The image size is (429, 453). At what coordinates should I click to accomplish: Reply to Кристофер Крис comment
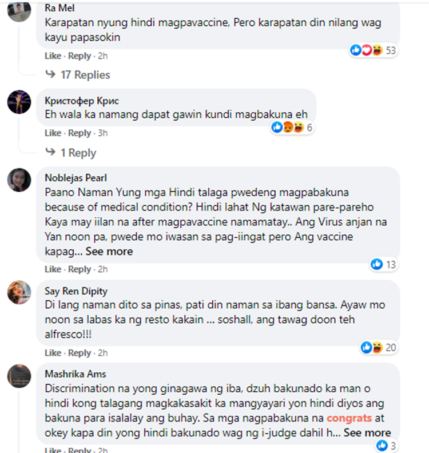click(x=80, y=133)
